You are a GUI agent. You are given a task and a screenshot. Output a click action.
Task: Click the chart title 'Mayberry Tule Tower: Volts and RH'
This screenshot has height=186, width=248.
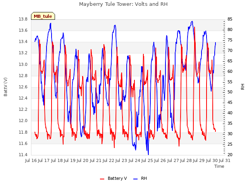pos(123,4)
